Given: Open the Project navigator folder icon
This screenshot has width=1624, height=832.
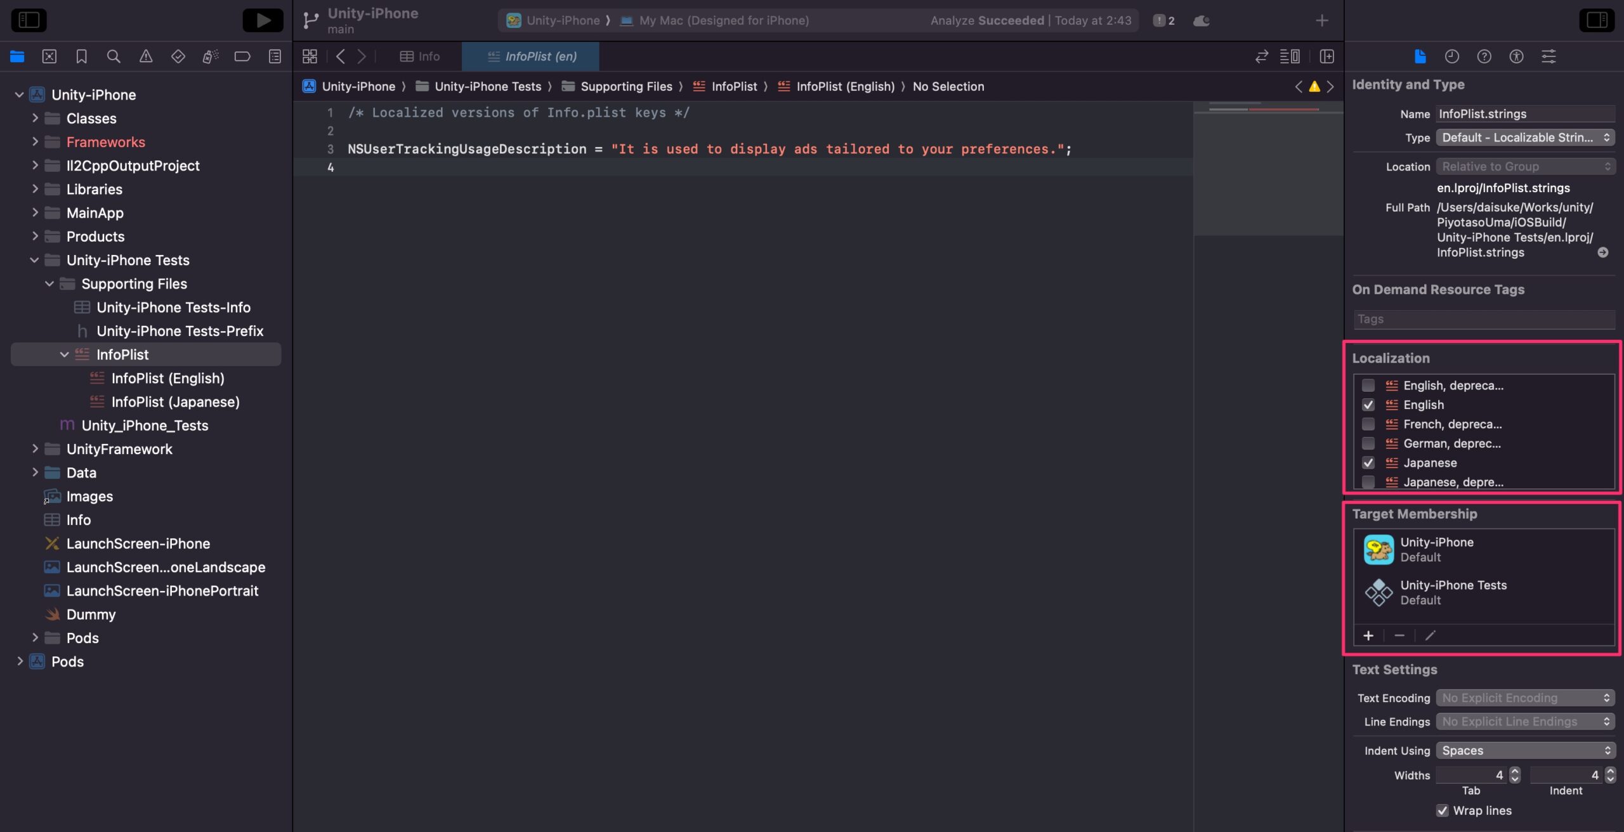Looking at the screenshot, I should (x=17, y=56).
